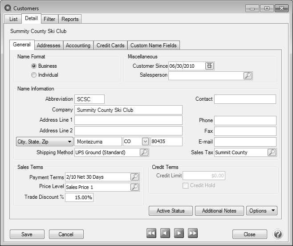Toggle the Credit Hold checkbox
Image resolution: width=293 pixels, height=246 pixels.
pos(185,185)
